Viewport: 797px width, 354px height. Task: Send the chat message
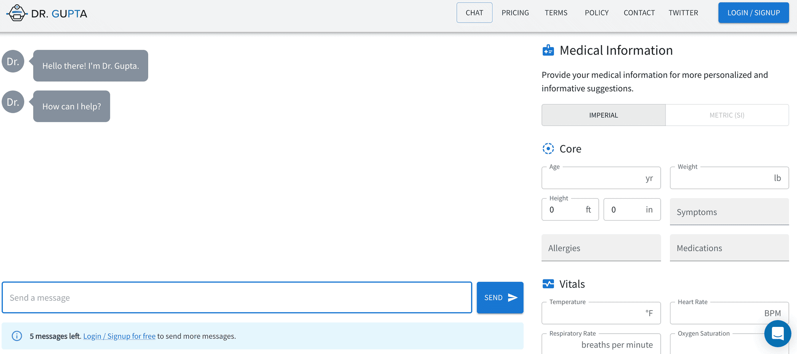click(500, 298)
